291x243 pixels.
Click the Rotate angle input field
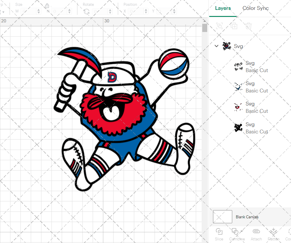(100, 11)
